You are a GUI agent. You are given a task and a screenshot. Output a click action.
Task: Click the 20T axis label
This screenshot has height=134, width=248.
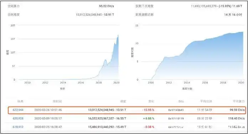pyautogui.click(x=13, y=25)
